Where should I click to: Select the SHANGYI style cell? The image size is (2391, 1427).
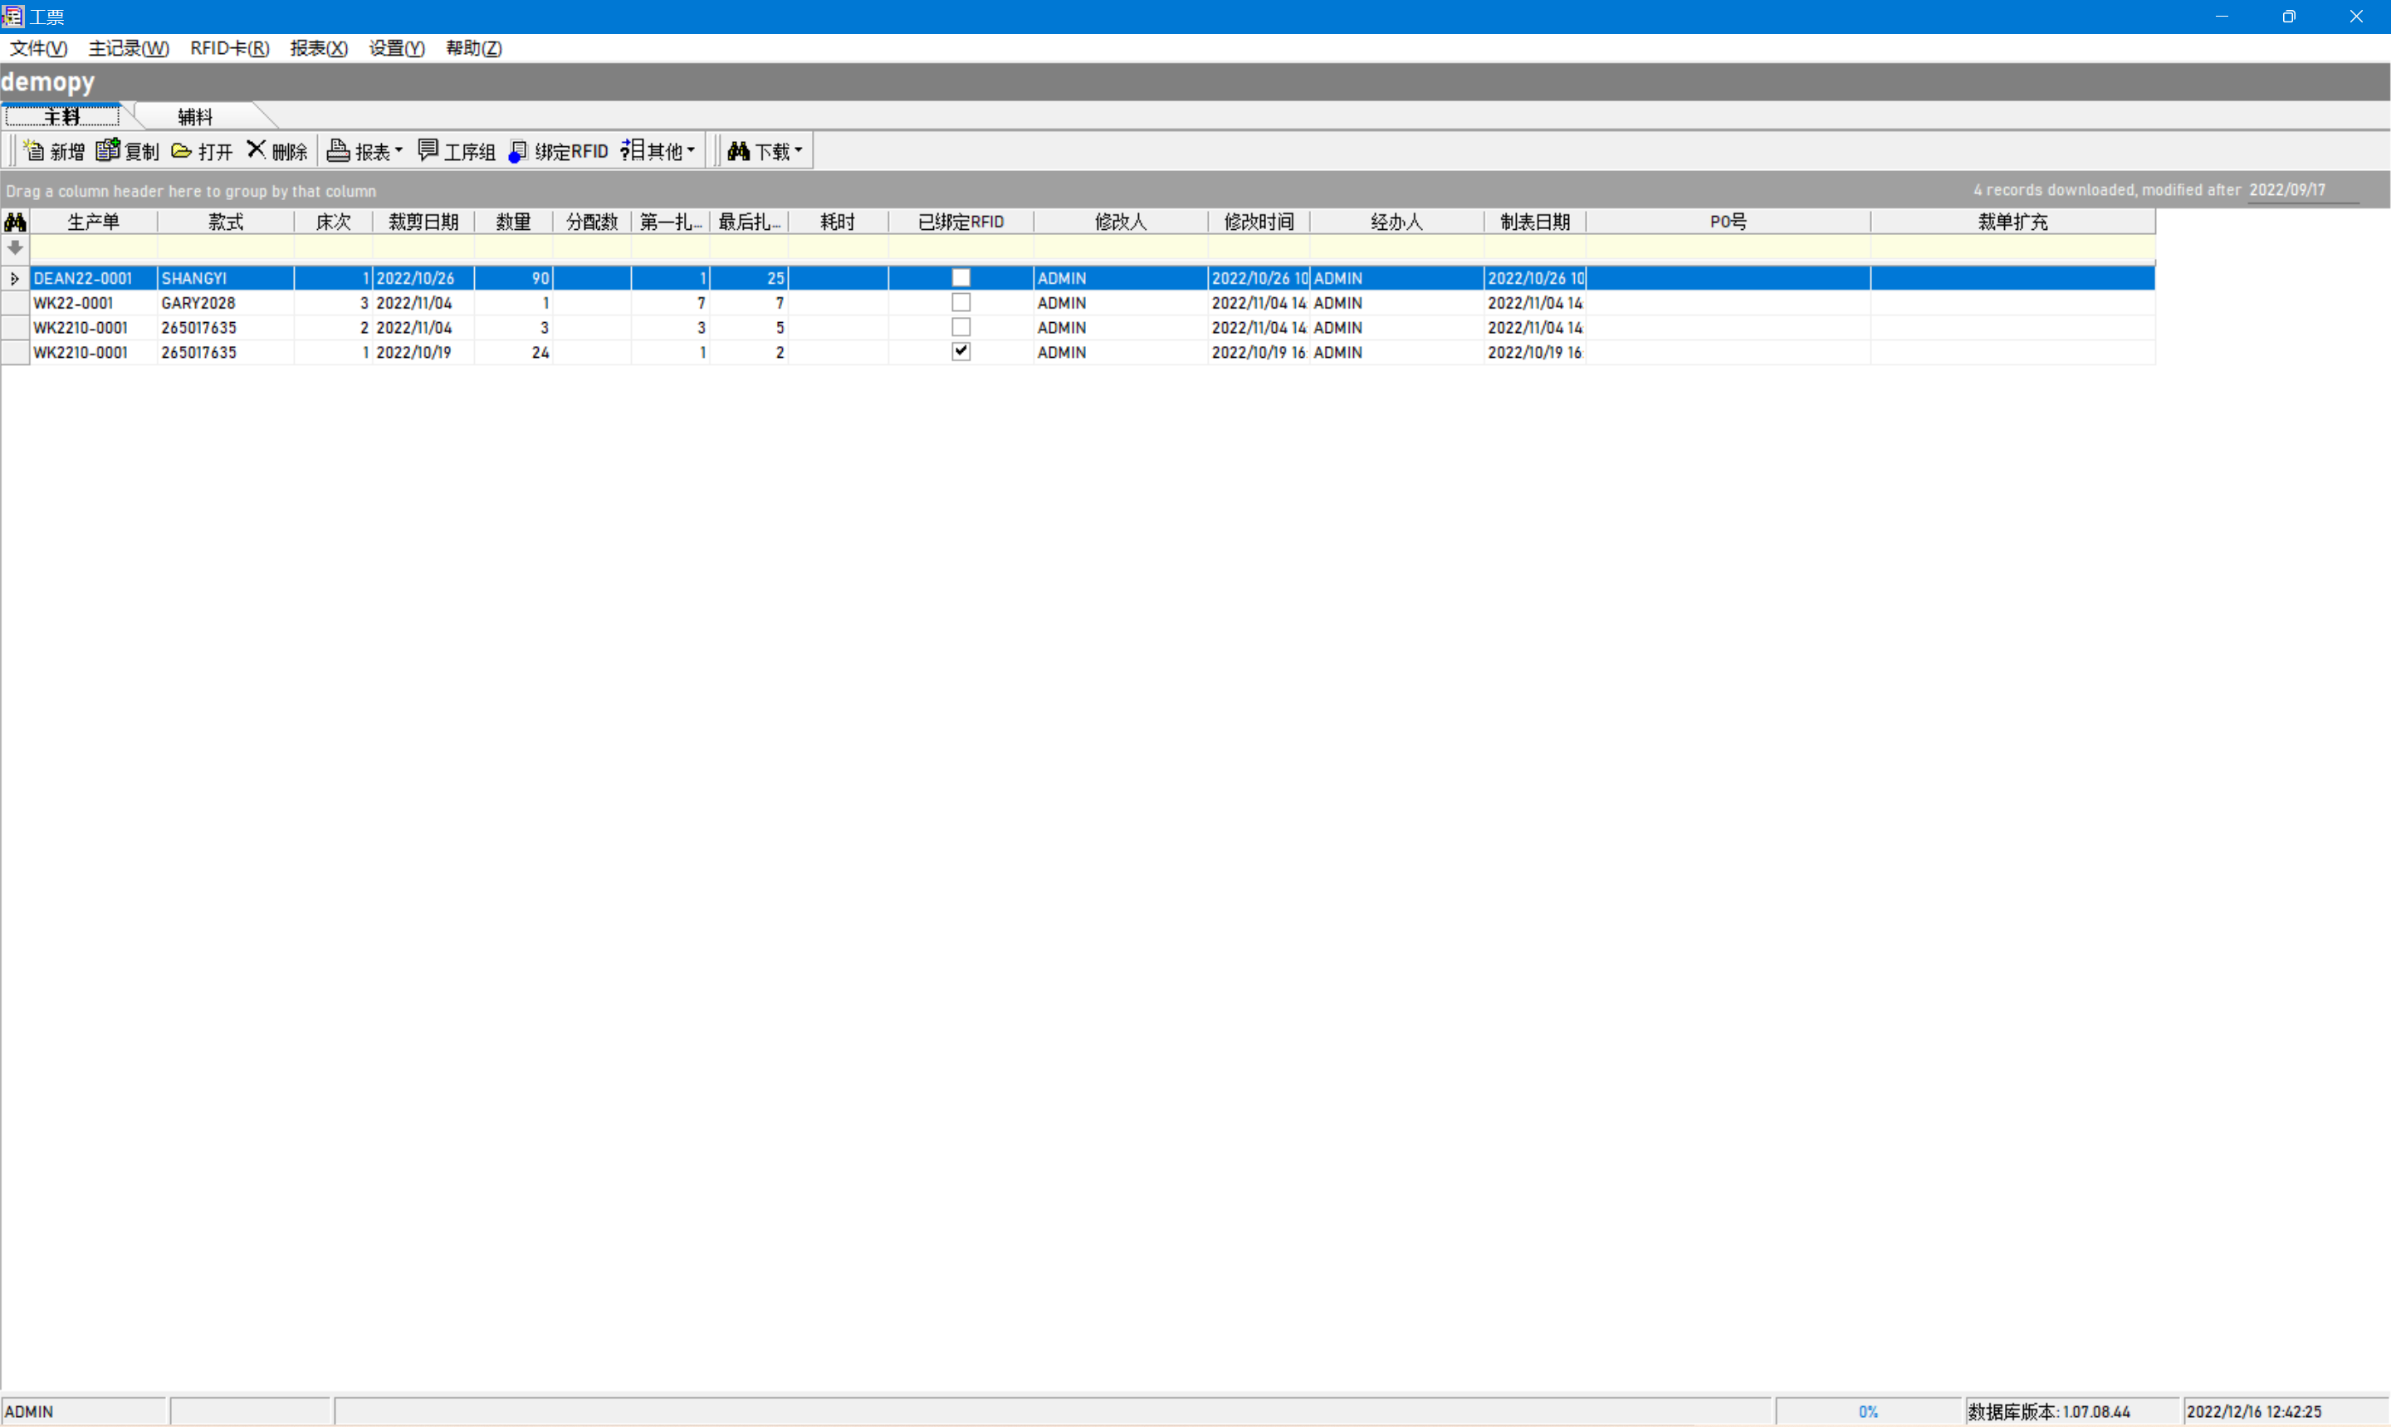226,278
